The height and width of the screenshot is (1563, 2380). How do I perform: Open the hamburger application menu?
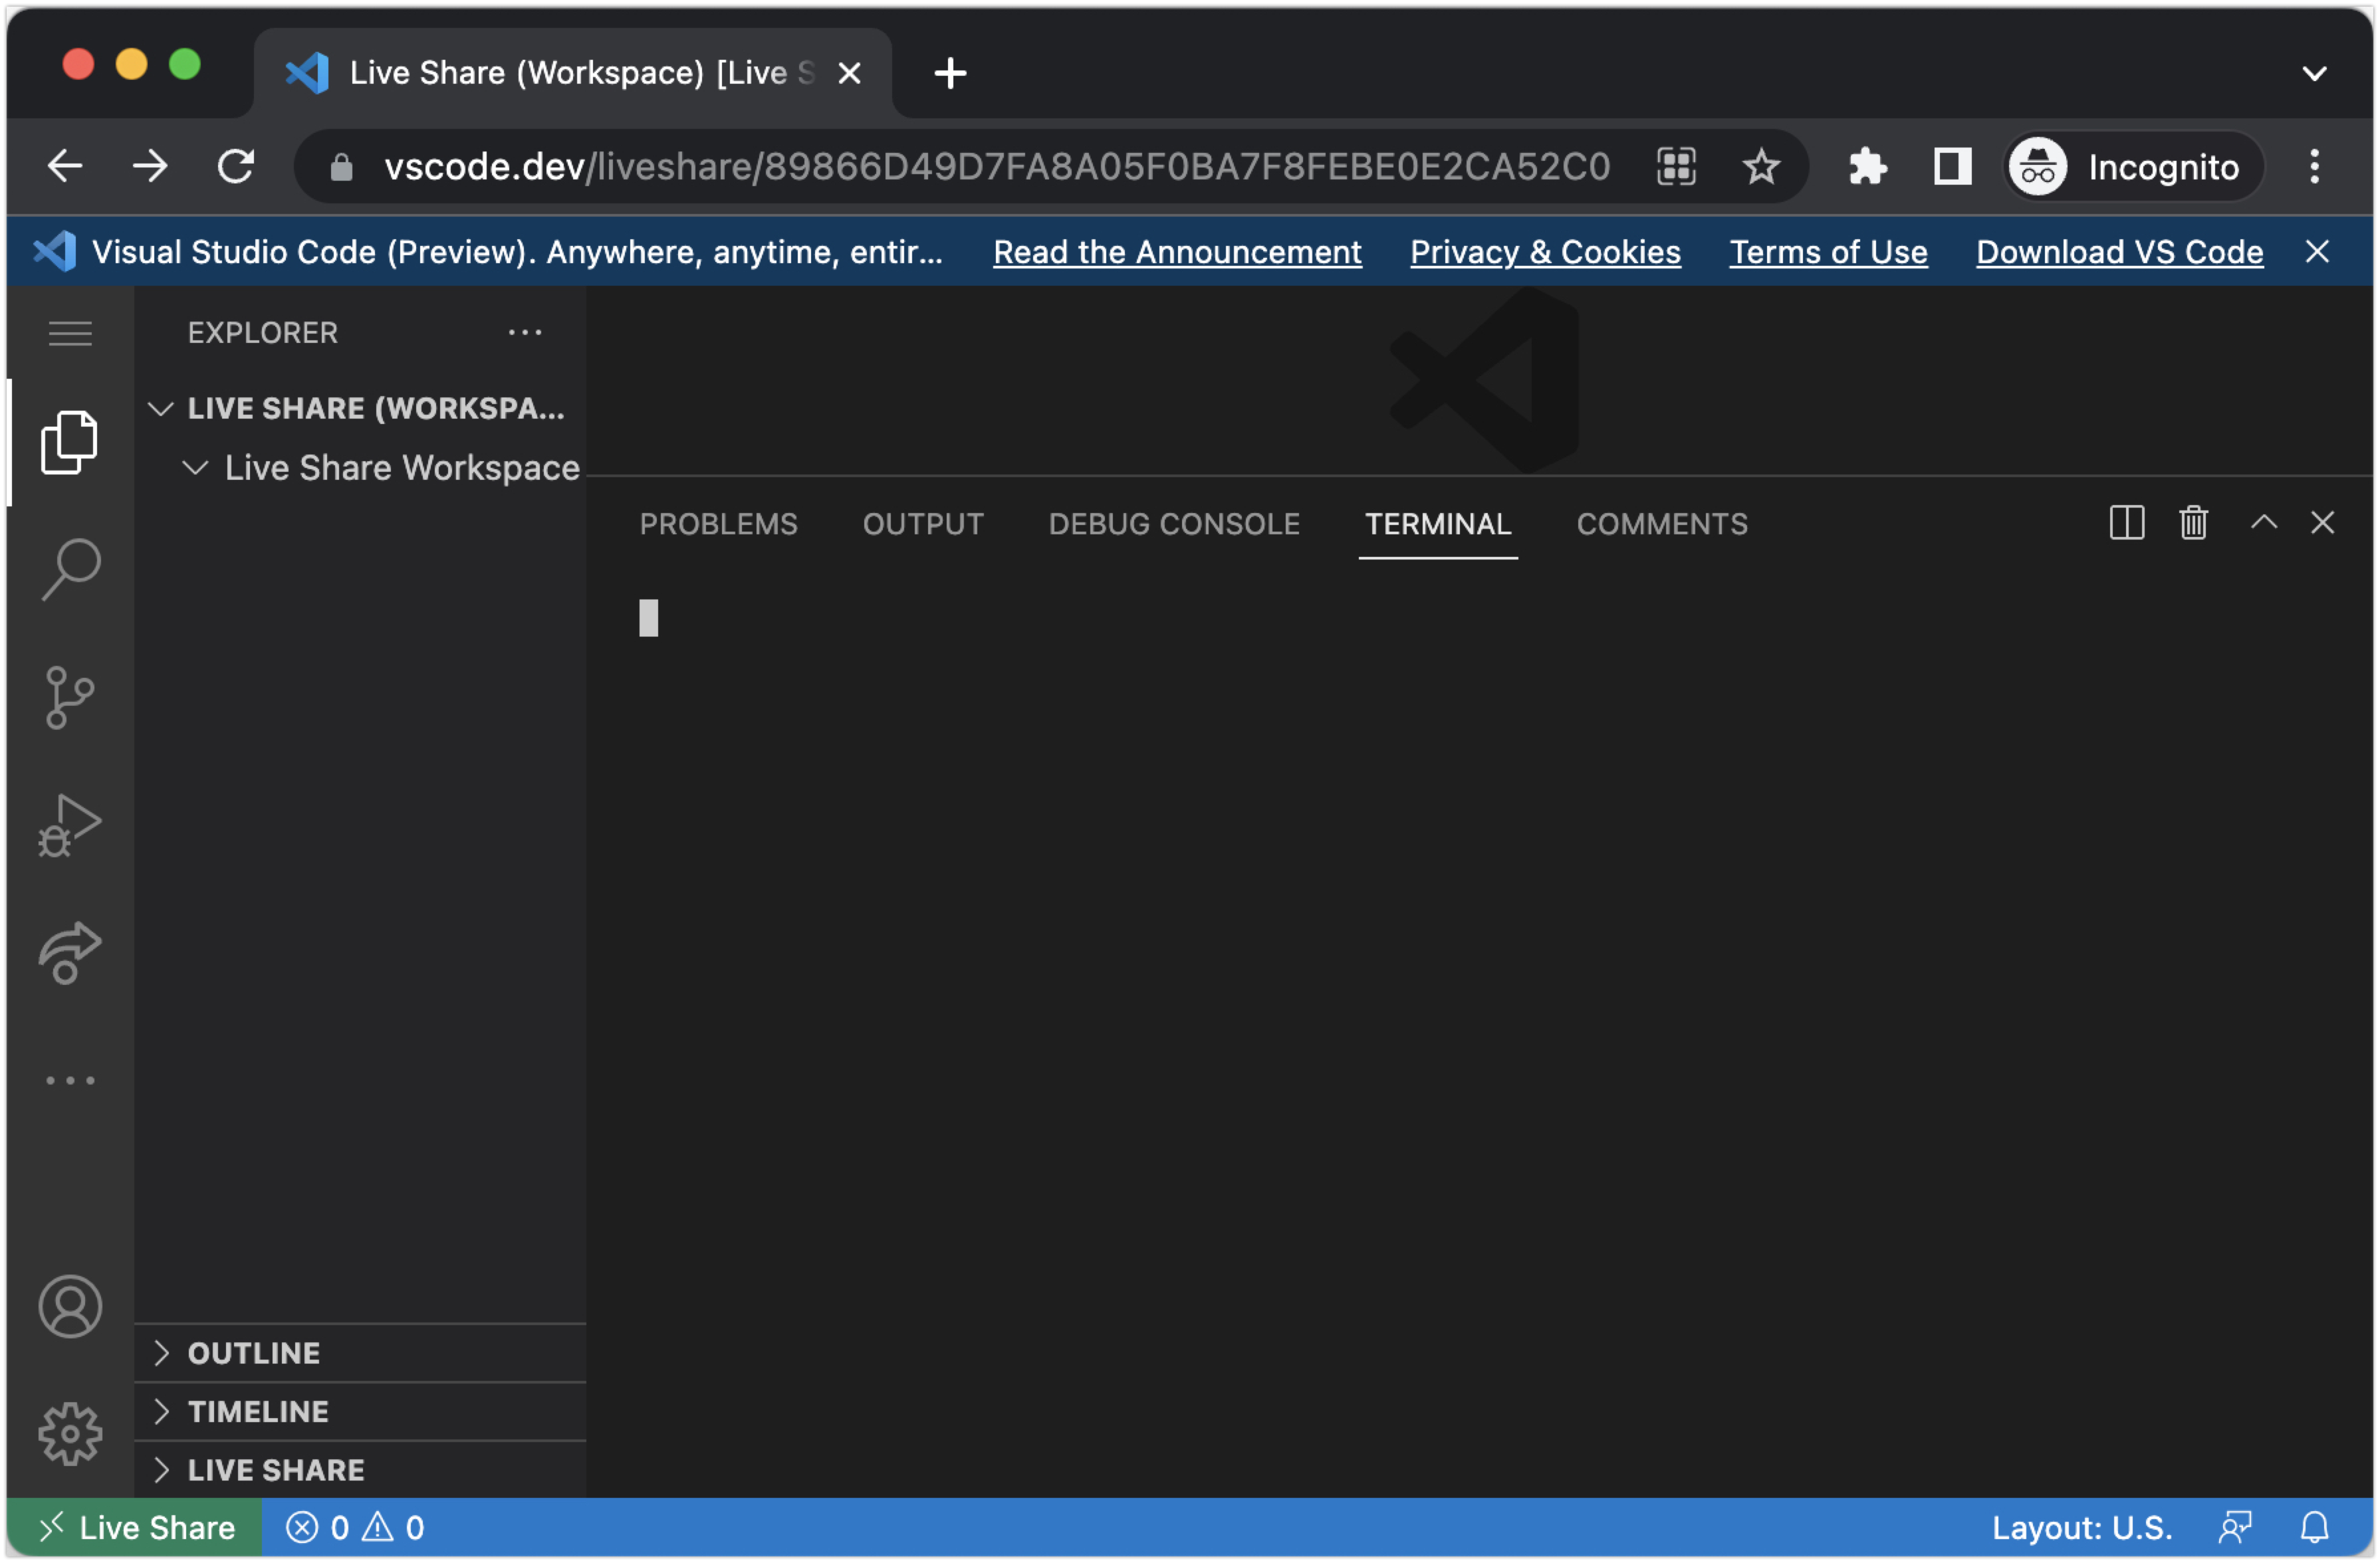pos(70,333)
